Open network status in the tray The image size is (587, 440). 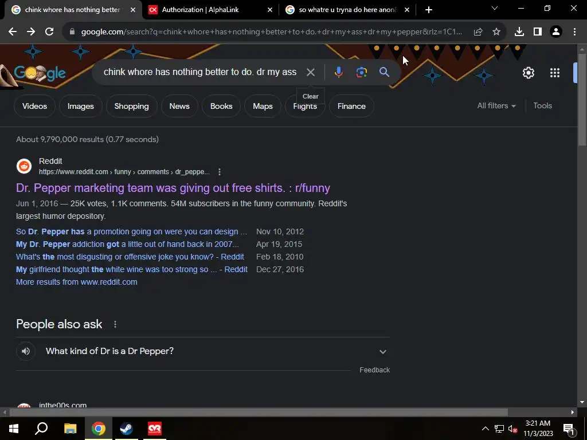(x=499, y=429)
